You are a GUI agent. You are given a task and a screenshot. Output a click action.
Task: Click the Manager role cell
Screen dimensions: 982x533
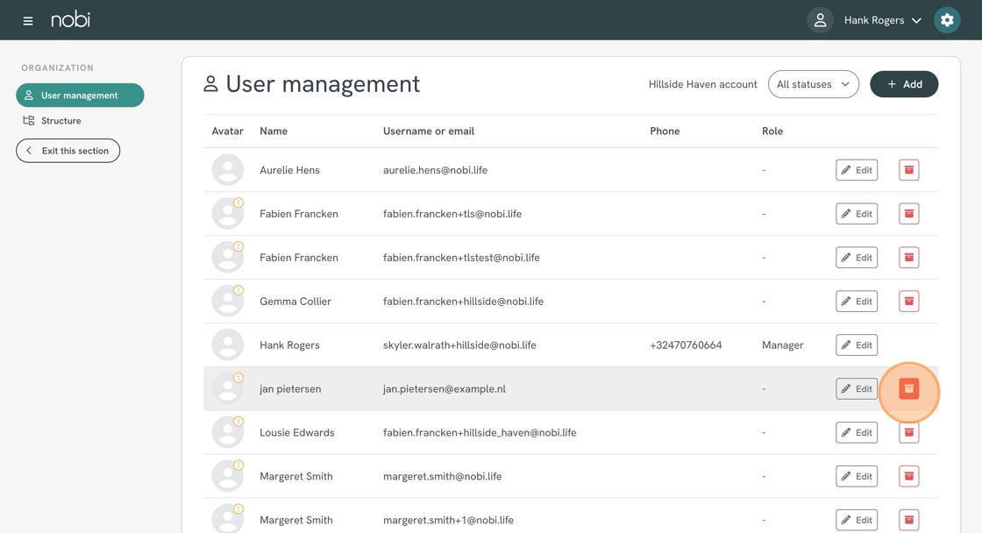783,345
